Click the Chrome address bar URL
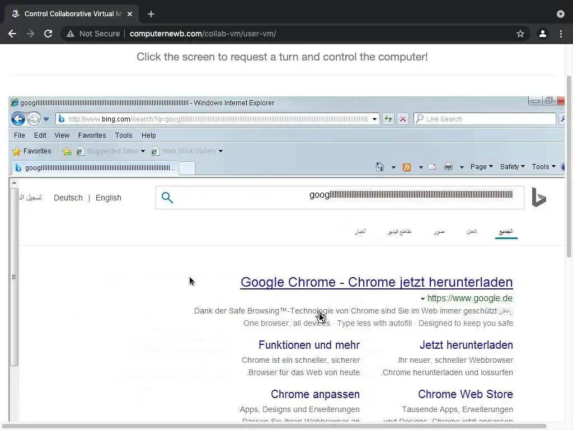The height and width of the screenshot is (430, 573). pyautogui.click(x=203, y=34)
